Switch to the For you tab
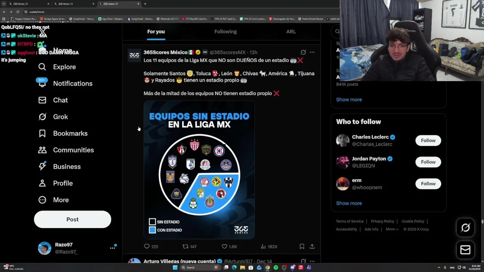Viewport: 484px width, 272px height. pos(156,32)
